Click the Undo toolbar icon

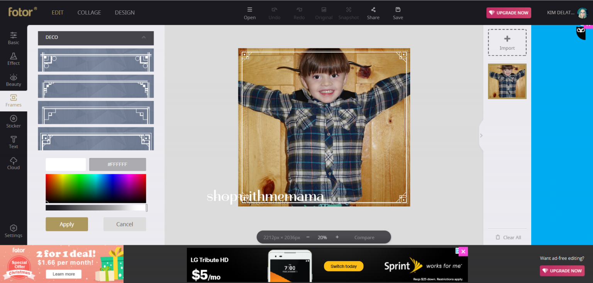point(274,13)
